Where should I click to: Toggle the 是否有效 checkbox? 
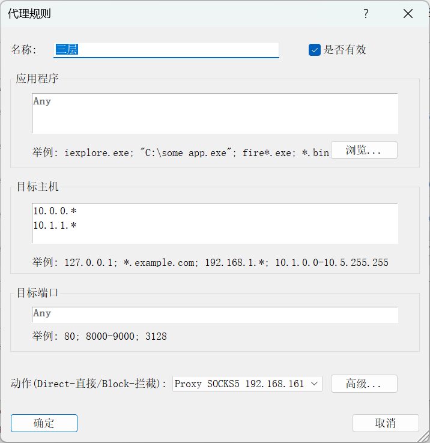coord(314,50)
